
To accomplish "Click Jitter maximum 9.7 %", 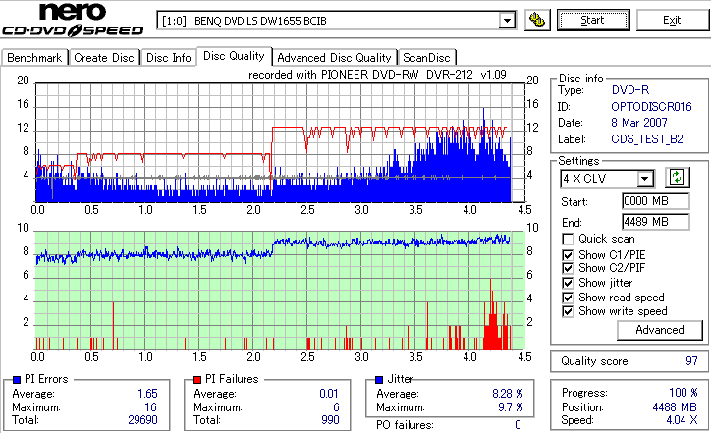I will [x=511, y=407].
